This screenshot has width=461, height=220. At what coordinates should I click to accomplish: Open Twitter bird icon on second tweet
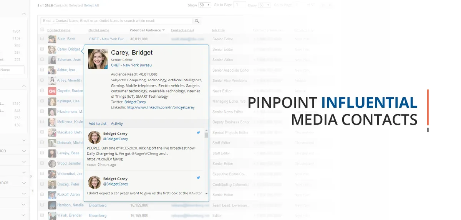[199, 178]
